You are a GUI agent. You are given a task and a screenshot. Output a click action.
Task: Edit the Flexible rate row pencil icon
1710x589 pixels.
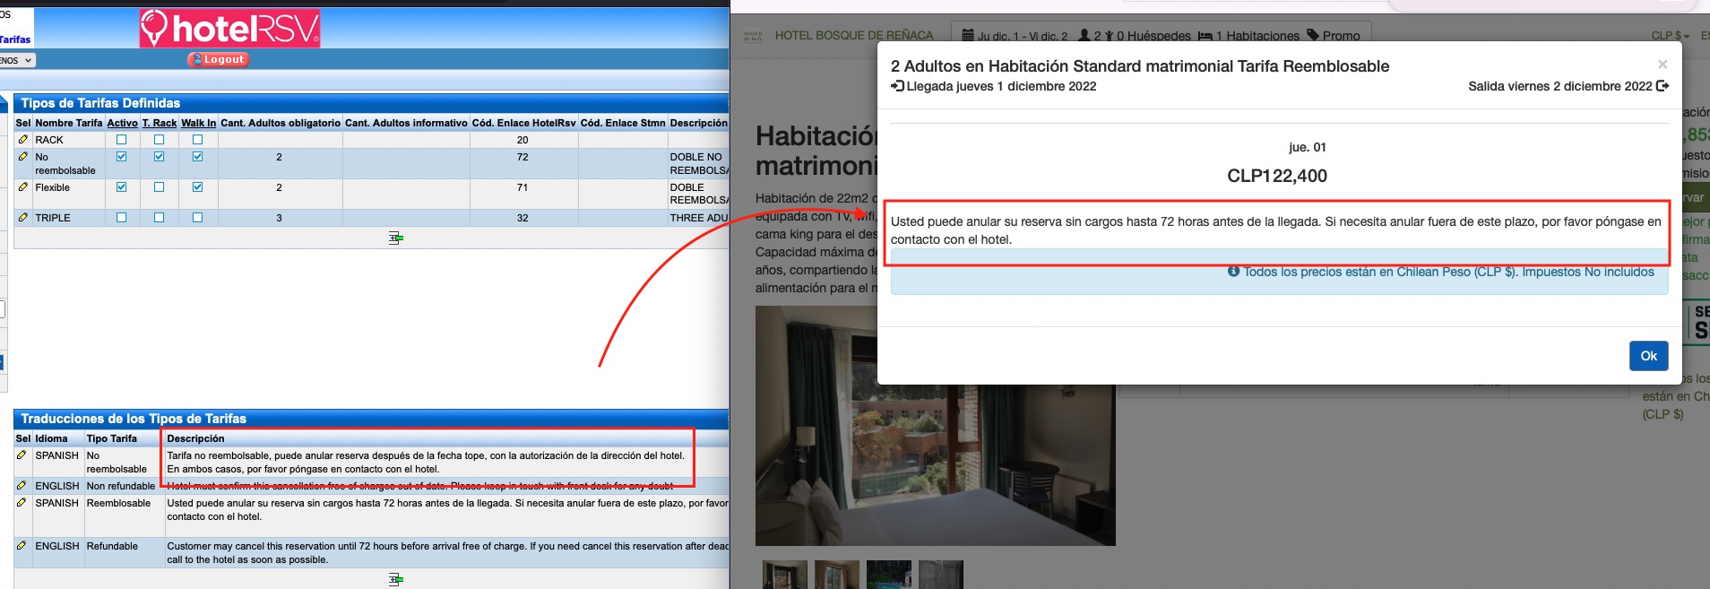22,187
